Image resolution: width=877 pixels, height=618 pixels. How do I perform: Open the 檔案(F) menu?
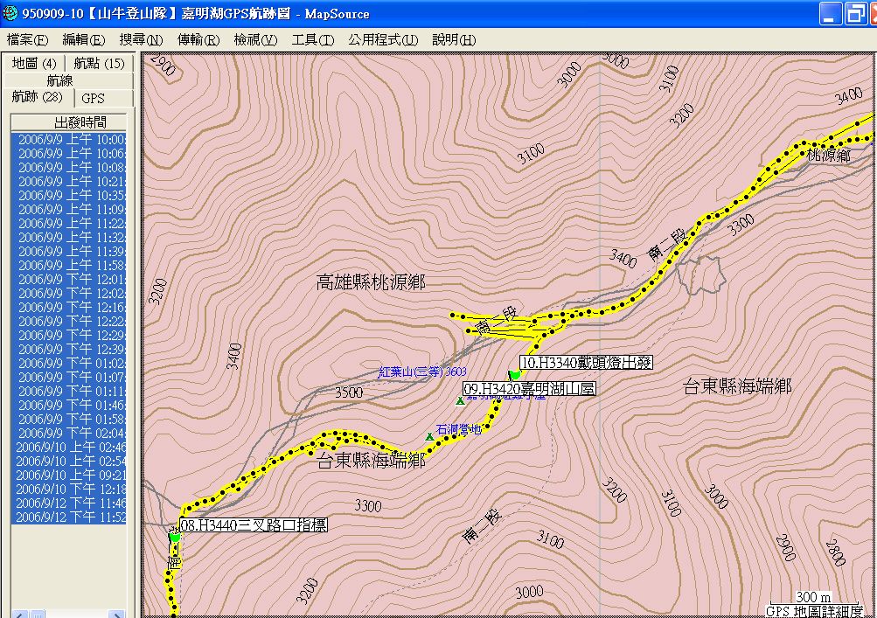(x=27, y=39)
